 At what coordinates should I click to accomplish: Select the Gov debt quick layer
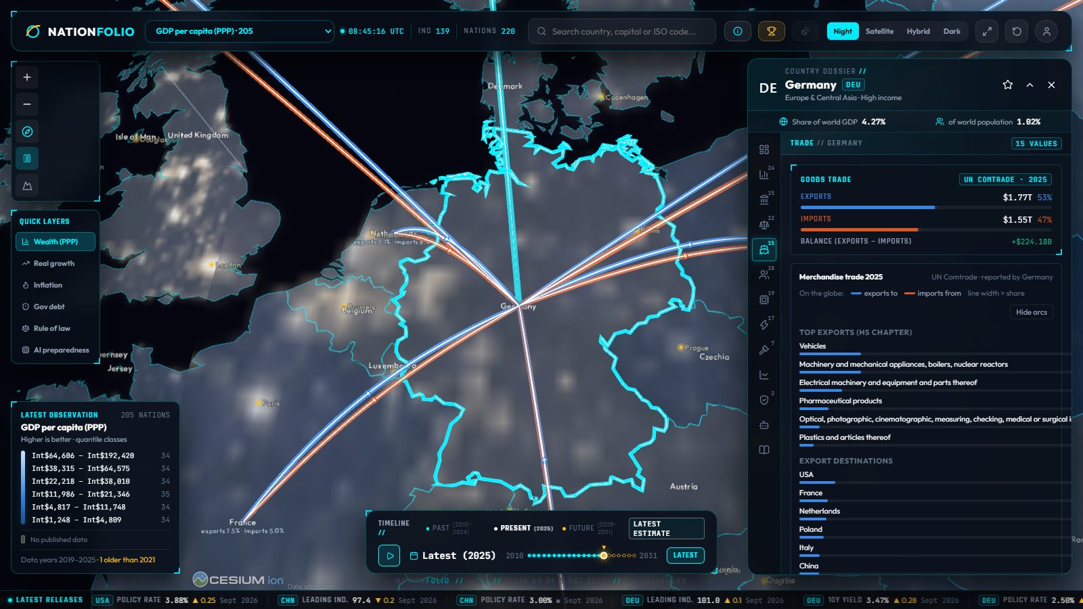click(56, 307)
